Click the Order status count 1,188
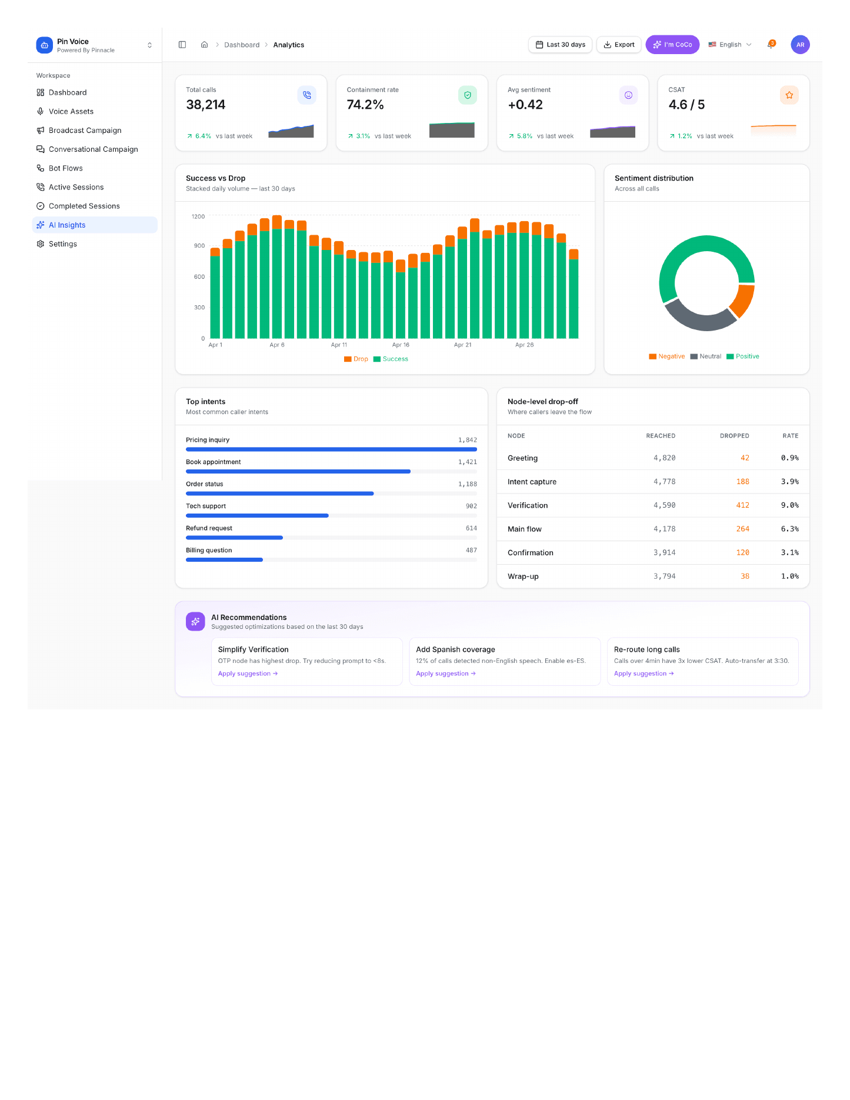The width and height of the screenshot is (850, 1100). click(x=468, y=484)
